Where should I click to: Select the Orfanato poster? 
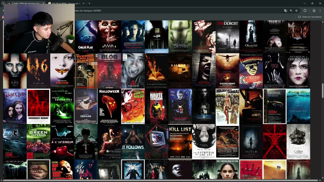[x=251, y=37]
